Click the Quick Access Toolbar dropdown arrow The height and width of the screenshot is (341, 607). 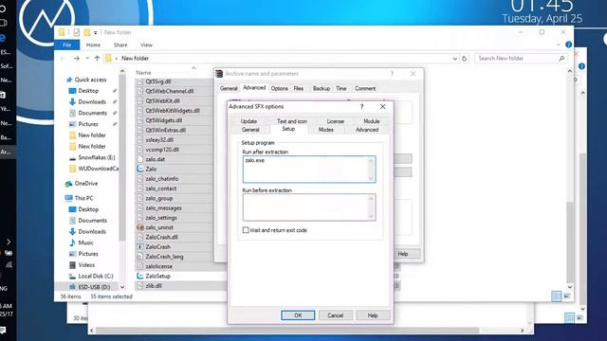(x=95, y=32)
